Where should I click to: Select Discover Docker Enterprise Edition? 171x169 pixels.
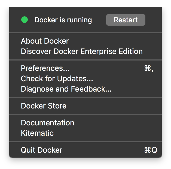point(85,52)
